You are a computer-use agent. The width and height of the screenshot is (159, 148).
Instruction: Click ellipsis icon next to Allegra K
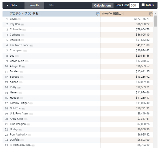pyautogui.click(x=23, y=67)
